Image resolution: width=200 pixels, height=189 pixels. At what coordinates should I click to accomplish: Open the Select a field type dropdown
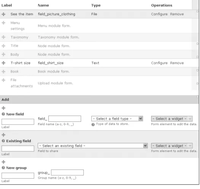[117, 119]
